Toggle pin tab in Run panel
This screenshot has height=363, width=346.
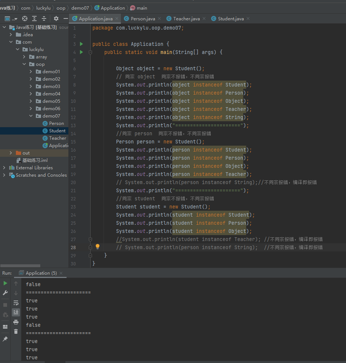(5, 339)
